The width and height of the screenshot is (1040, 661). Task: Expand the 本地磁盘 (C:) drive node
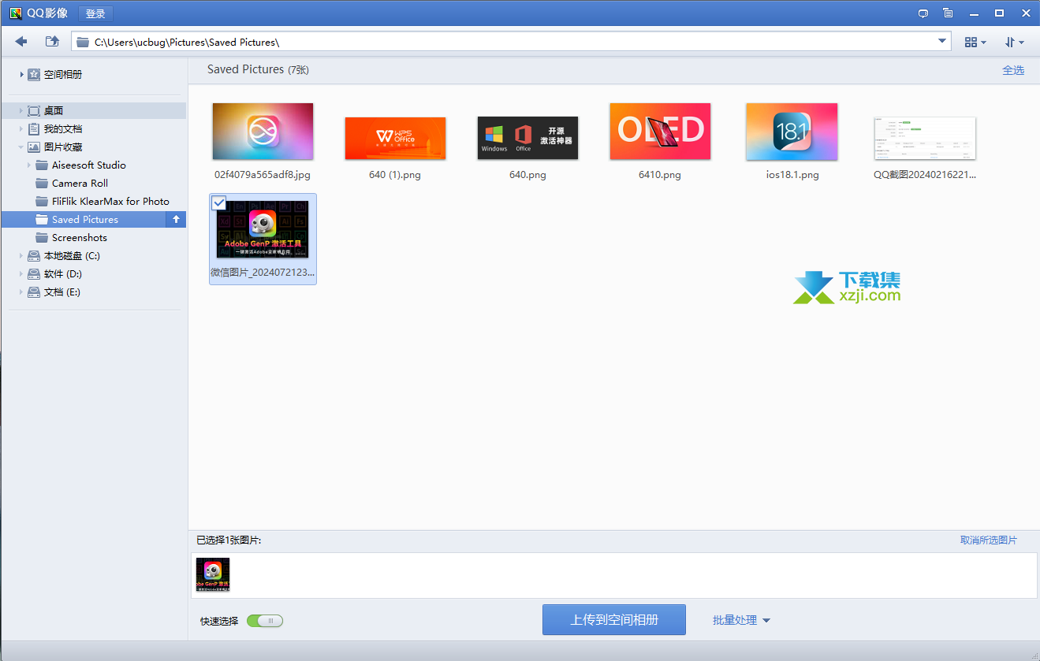(21, 256)
